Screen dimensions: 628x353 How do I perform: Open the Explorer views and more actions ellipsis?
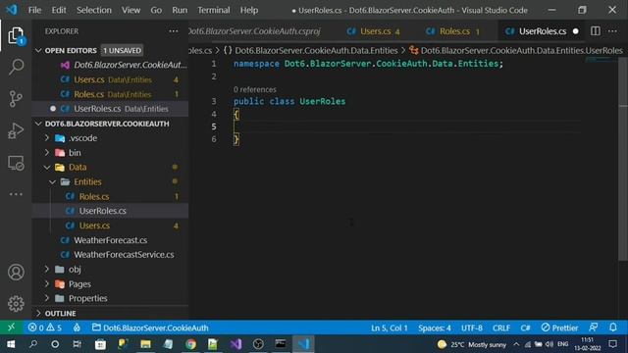point(174,31)
